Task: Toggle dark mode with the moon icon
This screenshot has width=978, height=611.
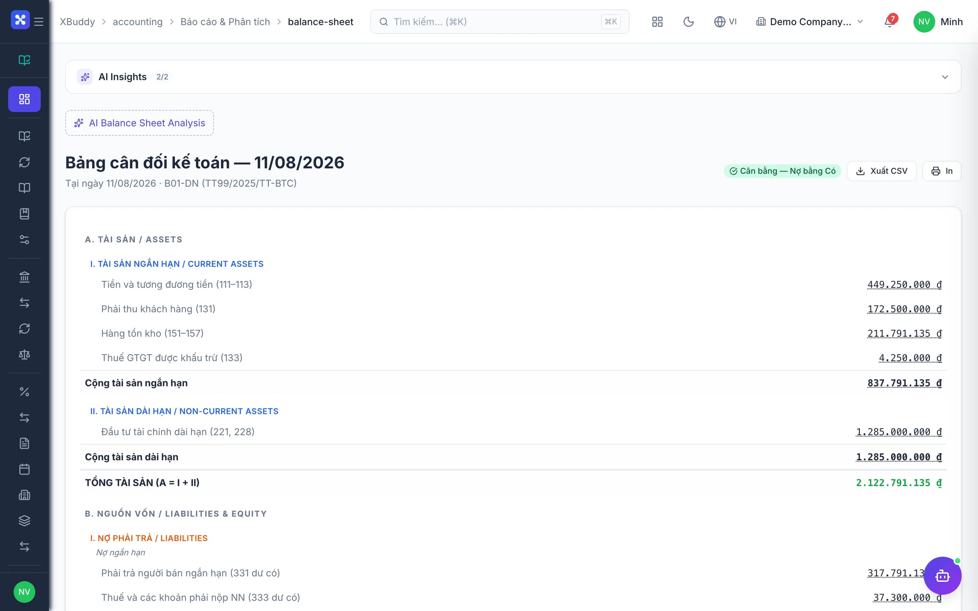Action: [689, 22]
